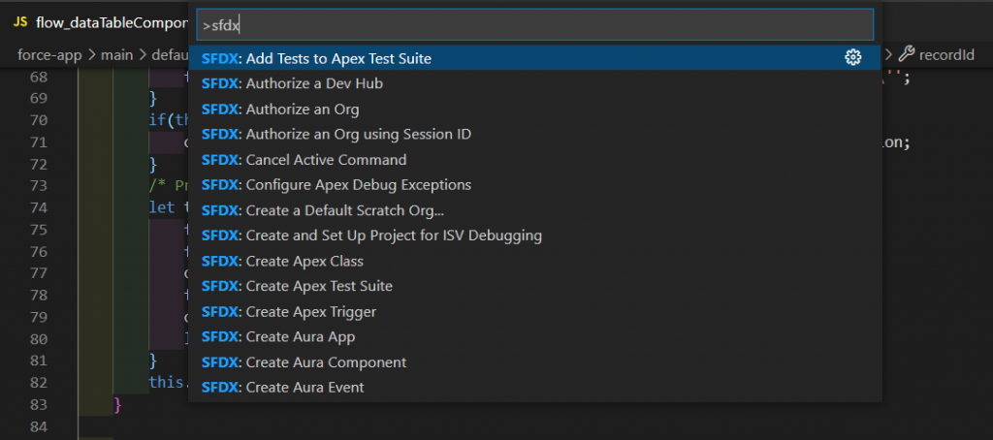Choose SFDX: Create a Default Scratch Org
This screenshot has height=440, width=993.
(x=323, y=209)
